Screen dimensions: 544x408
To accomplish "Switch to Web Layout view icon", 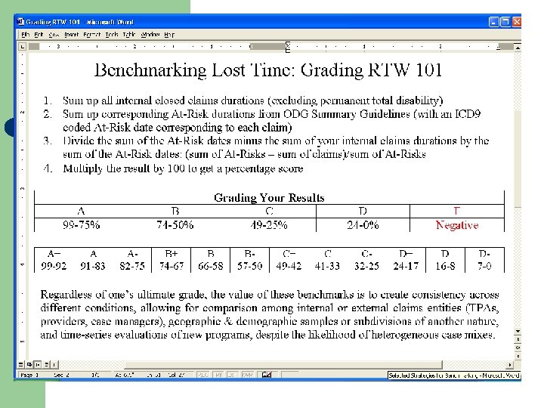I will point(29,364).
